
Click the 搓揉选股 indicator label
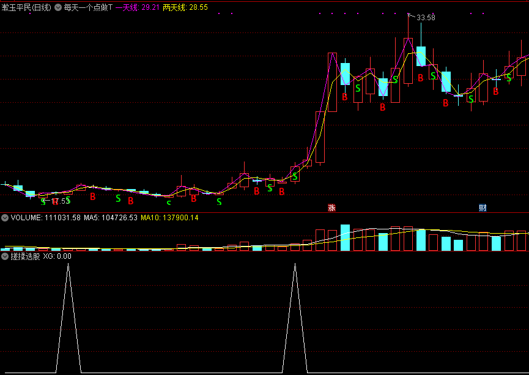click(25, 256)
